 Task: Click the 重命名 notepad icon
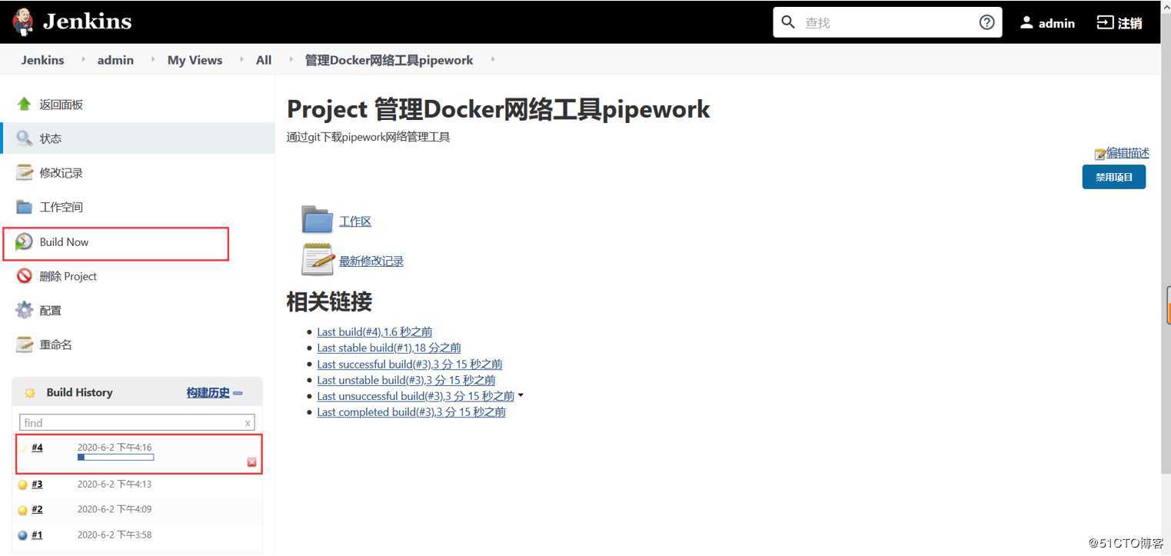[x=25, y=345]
